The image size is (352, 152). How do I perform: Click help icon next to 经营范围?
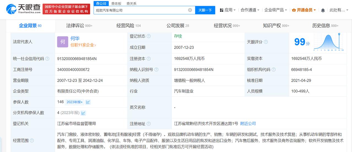[x=32, y=141]
